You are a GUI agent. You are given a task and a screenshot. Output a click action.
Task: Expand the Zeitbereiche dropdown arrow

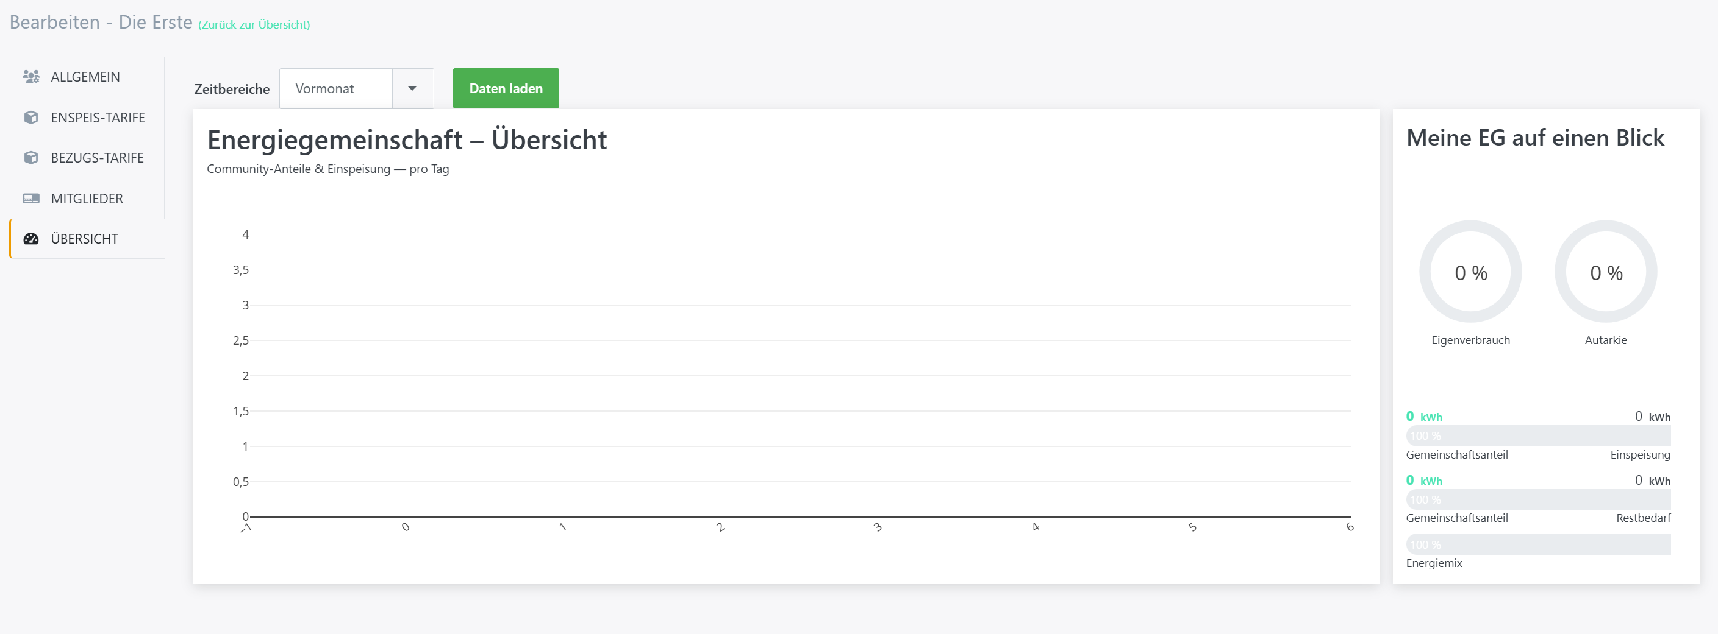pyautogui.click(x=412, y=88)
